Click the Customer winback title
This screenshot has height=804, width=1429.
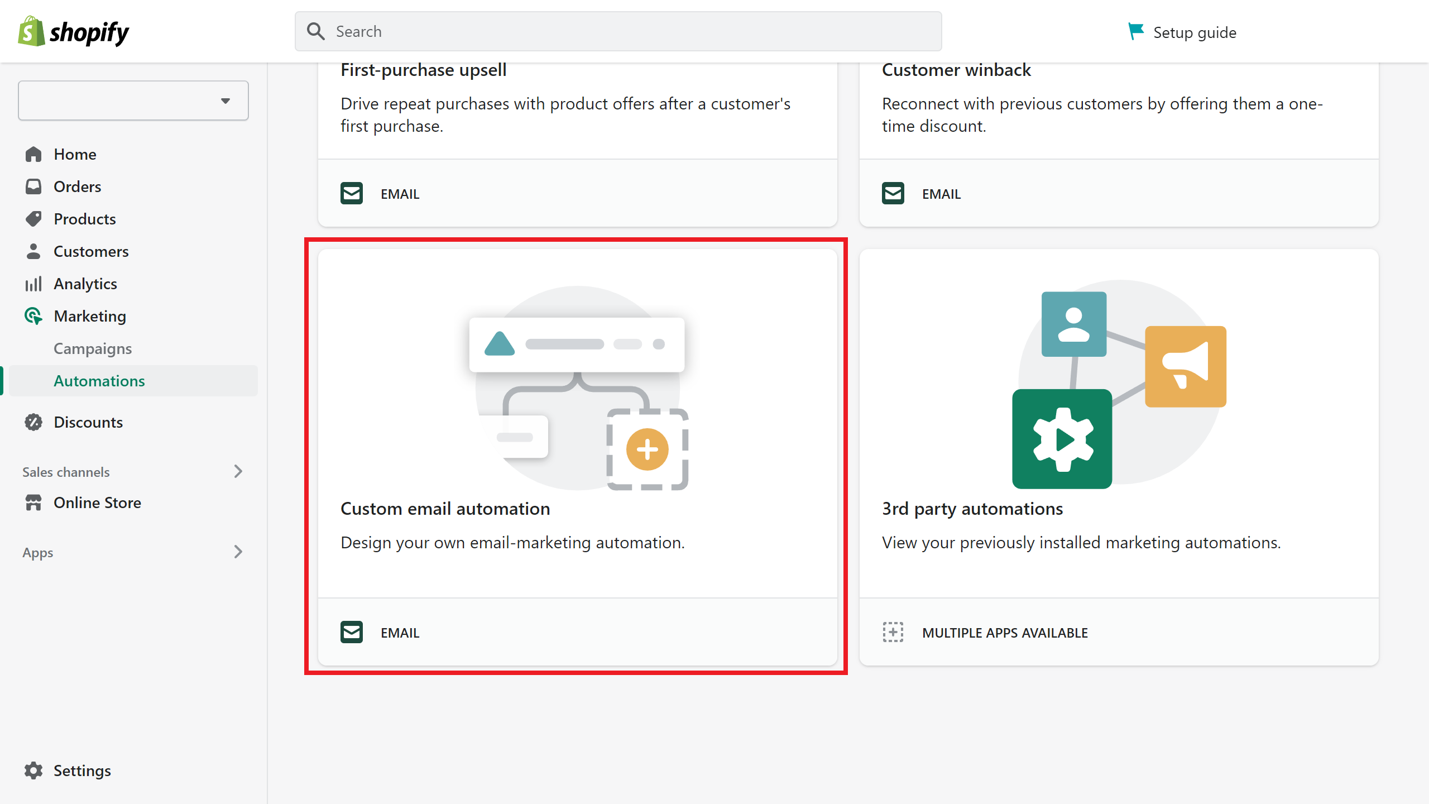point(956,70)
